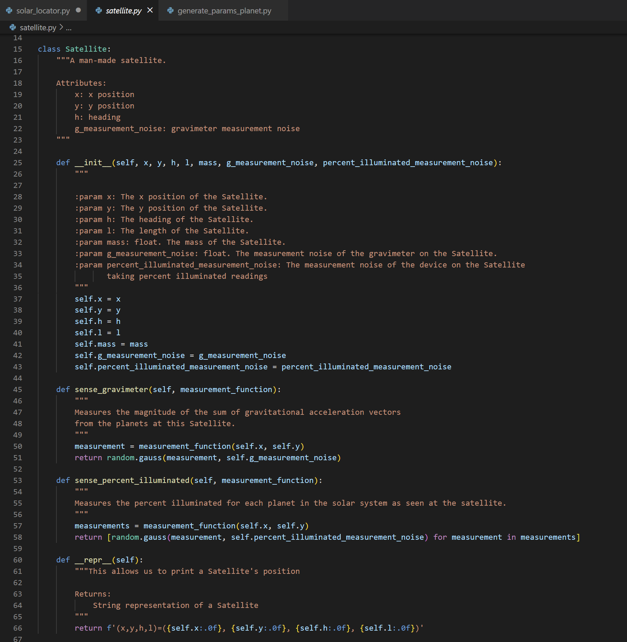The width and height of the screenshot is (627, 642).
Task: Click the Satellite class name on line 15
Action: coord(86,49)
